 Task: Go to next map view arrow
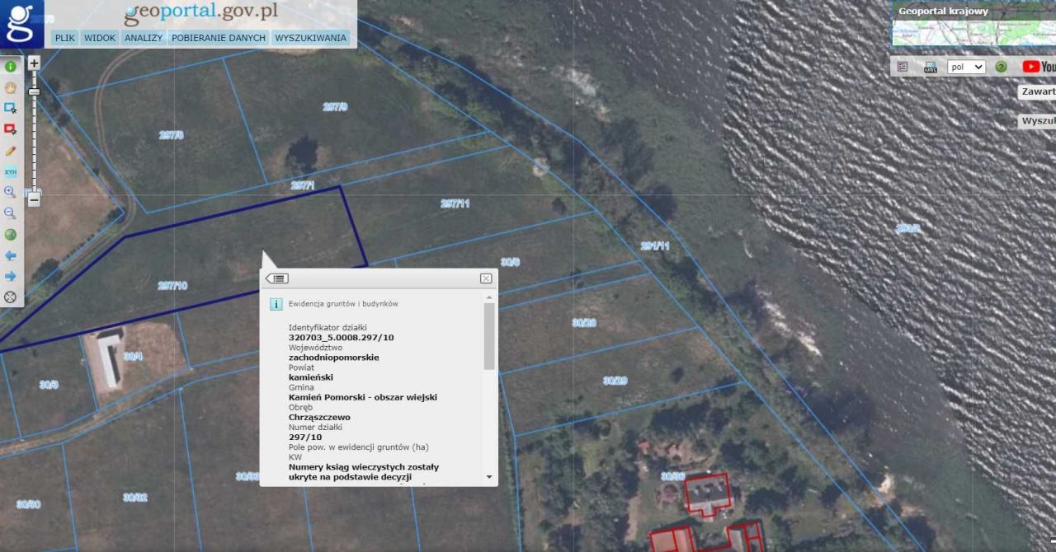[11, 276]
